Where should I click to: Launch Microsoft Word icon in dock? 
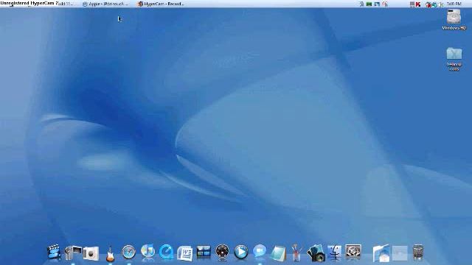[185, 253]
